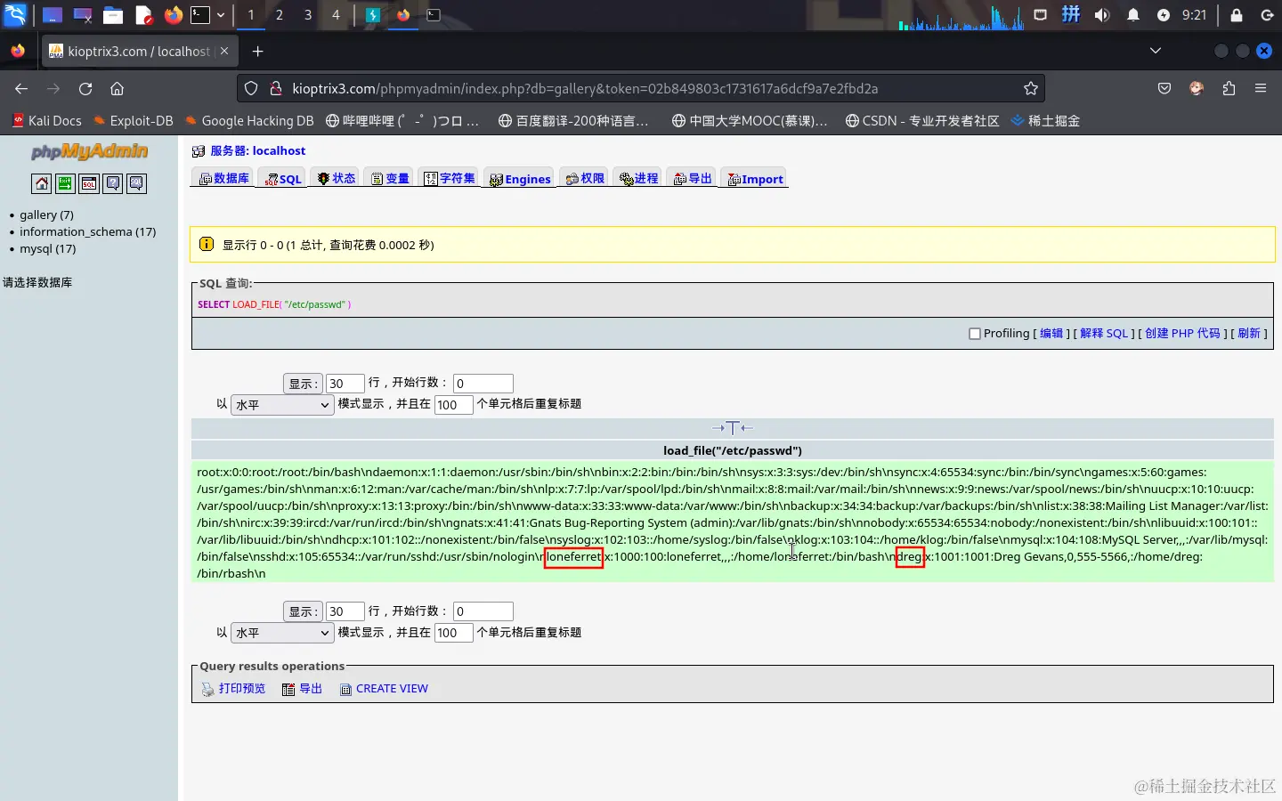The height and width of the screenshot is (801, 1282).
Task: Select the mysql (17) database
Action: pyautogui.click(x=47, y=248)
